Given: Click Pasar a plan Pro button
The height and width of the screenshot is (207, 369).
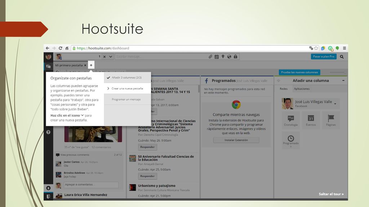Looking at the screenshot, I should pyautogui.click(x=324, y=56).
